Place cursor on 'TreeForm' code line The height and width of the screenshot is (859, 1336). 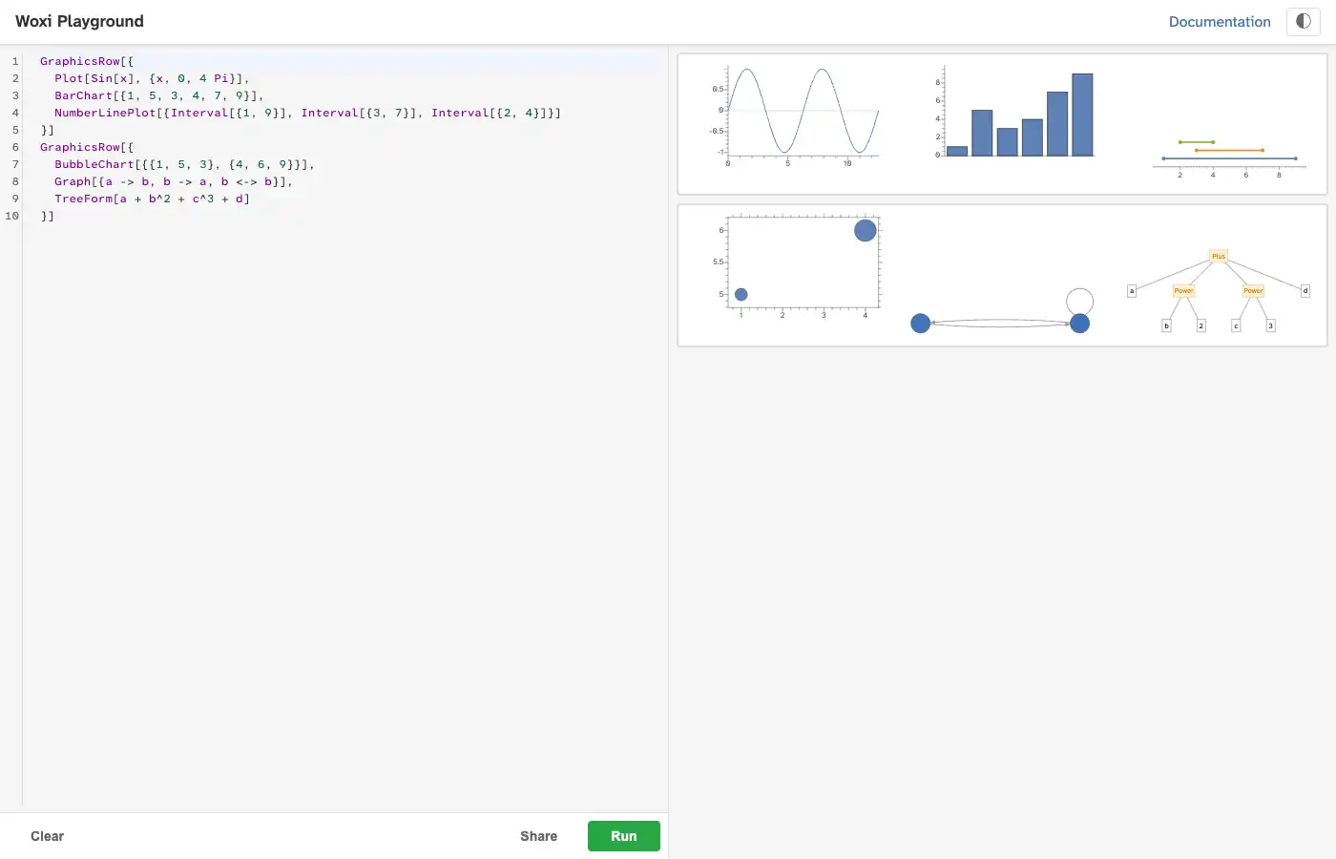(x=152, y=199)
